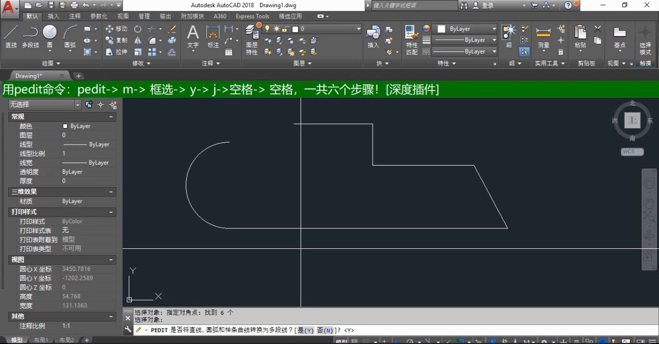Image resolution: width=659 pixels, height=344 pixels.
Task: Open Layer Properties (图层特性) manager
Action: (252, 39)
